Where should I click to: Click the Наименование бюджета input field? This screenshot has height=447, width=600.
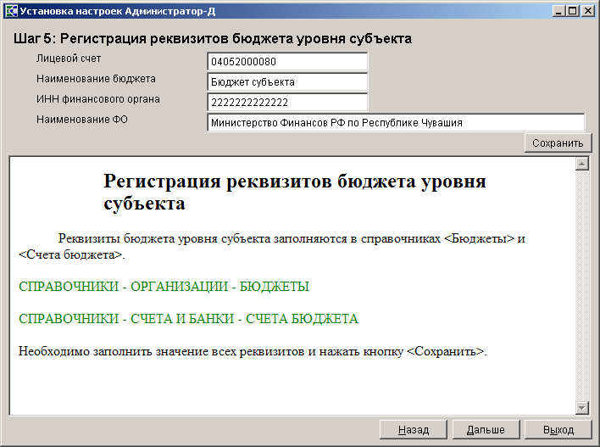pyautogui.click(x=287, y=82)
